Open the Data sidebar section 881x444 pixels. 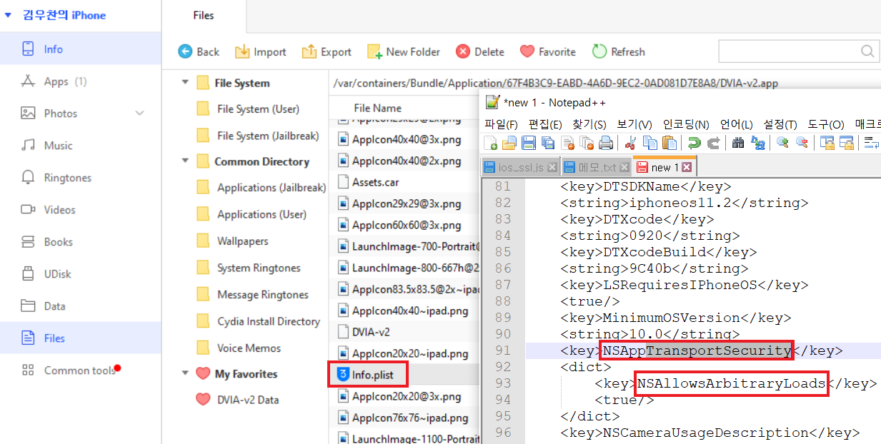click(x=80, y=306)
